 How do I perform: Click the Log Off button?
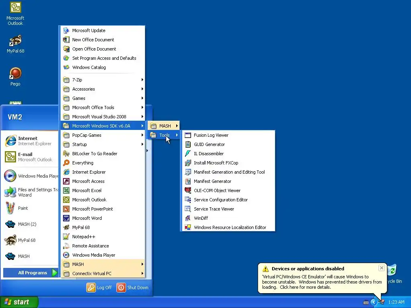tap(99, 288)
